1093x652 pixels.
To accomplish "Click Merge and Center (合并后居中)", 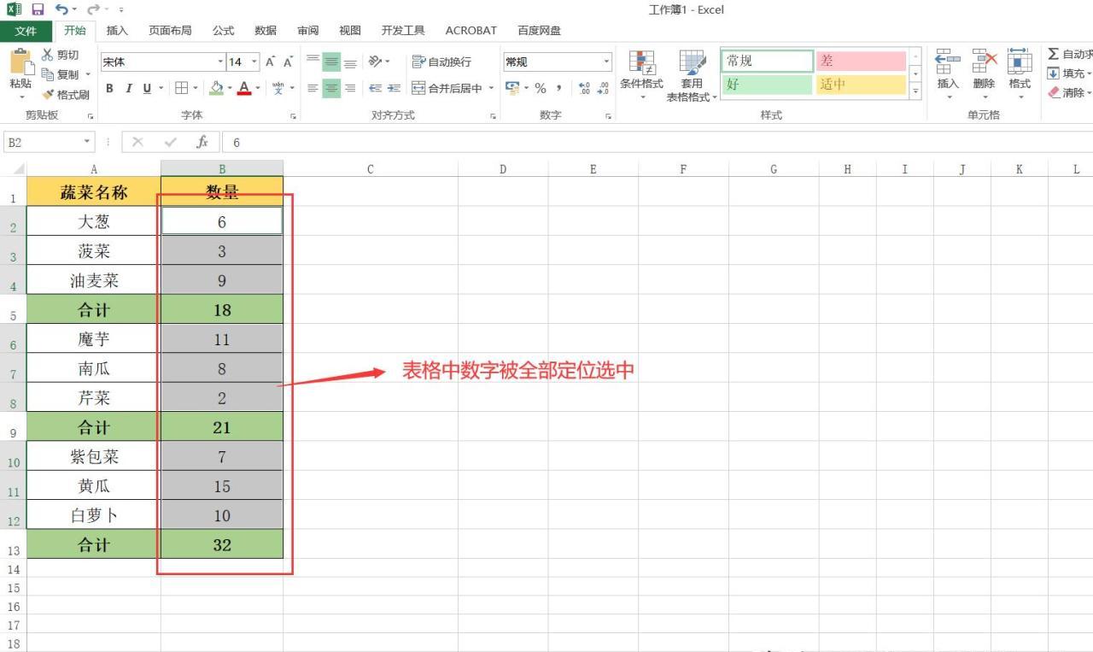I will [447, 88].
